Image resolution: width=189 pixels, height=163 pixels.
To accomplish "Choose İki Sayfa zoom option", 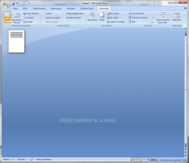I will (112, 18).
